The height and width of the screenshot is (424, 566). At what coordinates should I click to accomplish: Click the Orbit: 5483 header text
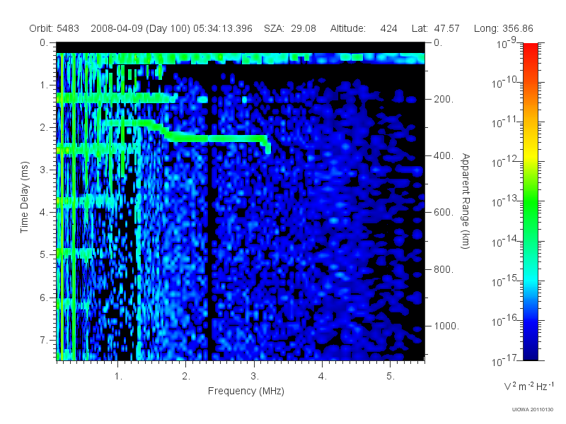click(x=54, y=28)
